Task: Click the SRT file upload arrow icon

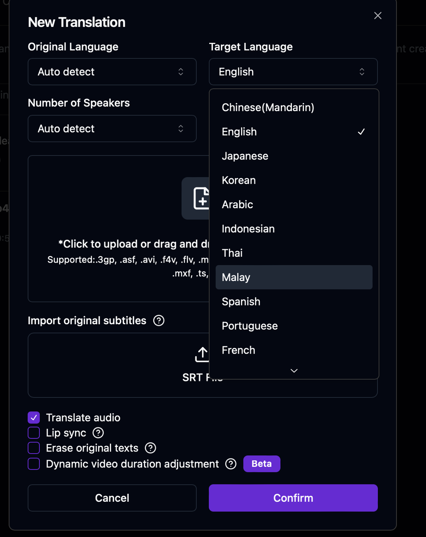Action: point(202,355)
